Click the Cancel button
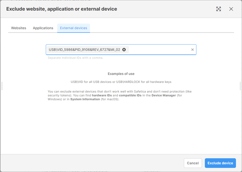The width and height of the screenshot is (242, 172). pyautogui.click(x=193, y=163)
